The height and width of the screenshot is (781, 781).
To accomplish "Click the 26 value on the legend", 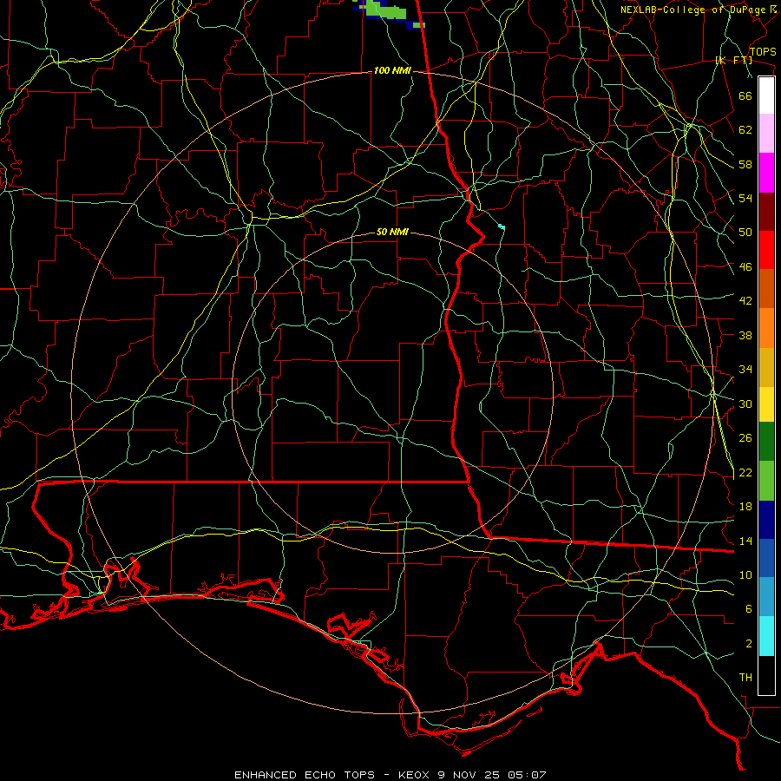I will tap(745, 438).
